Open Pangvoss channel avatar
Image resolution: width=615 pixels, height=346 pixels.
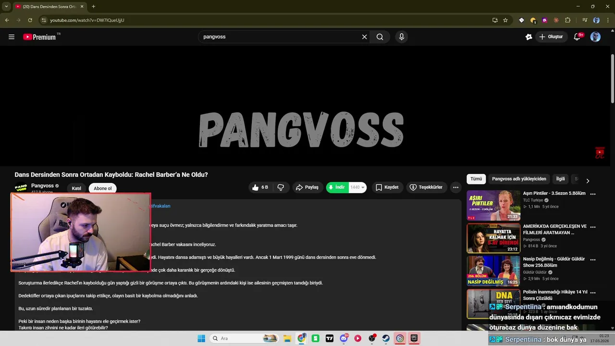pos(21,188)
